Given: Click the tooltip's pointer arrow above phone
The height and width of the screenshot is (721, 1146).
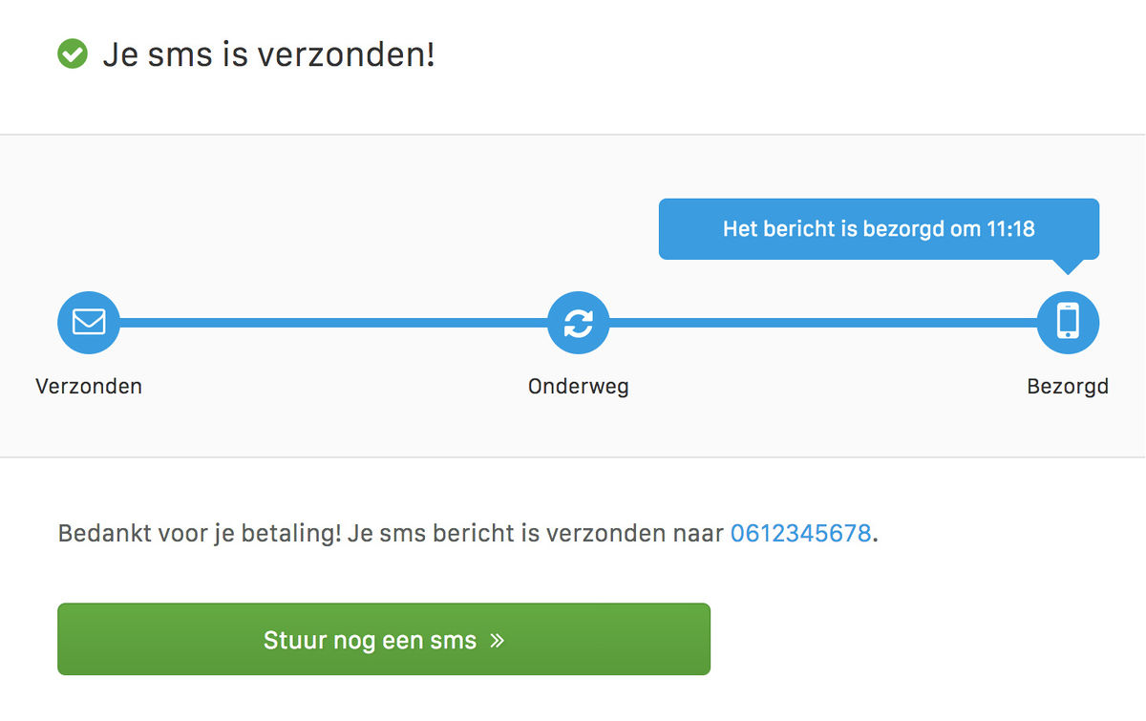Looking at the screenshot, I should [1068, 266].
